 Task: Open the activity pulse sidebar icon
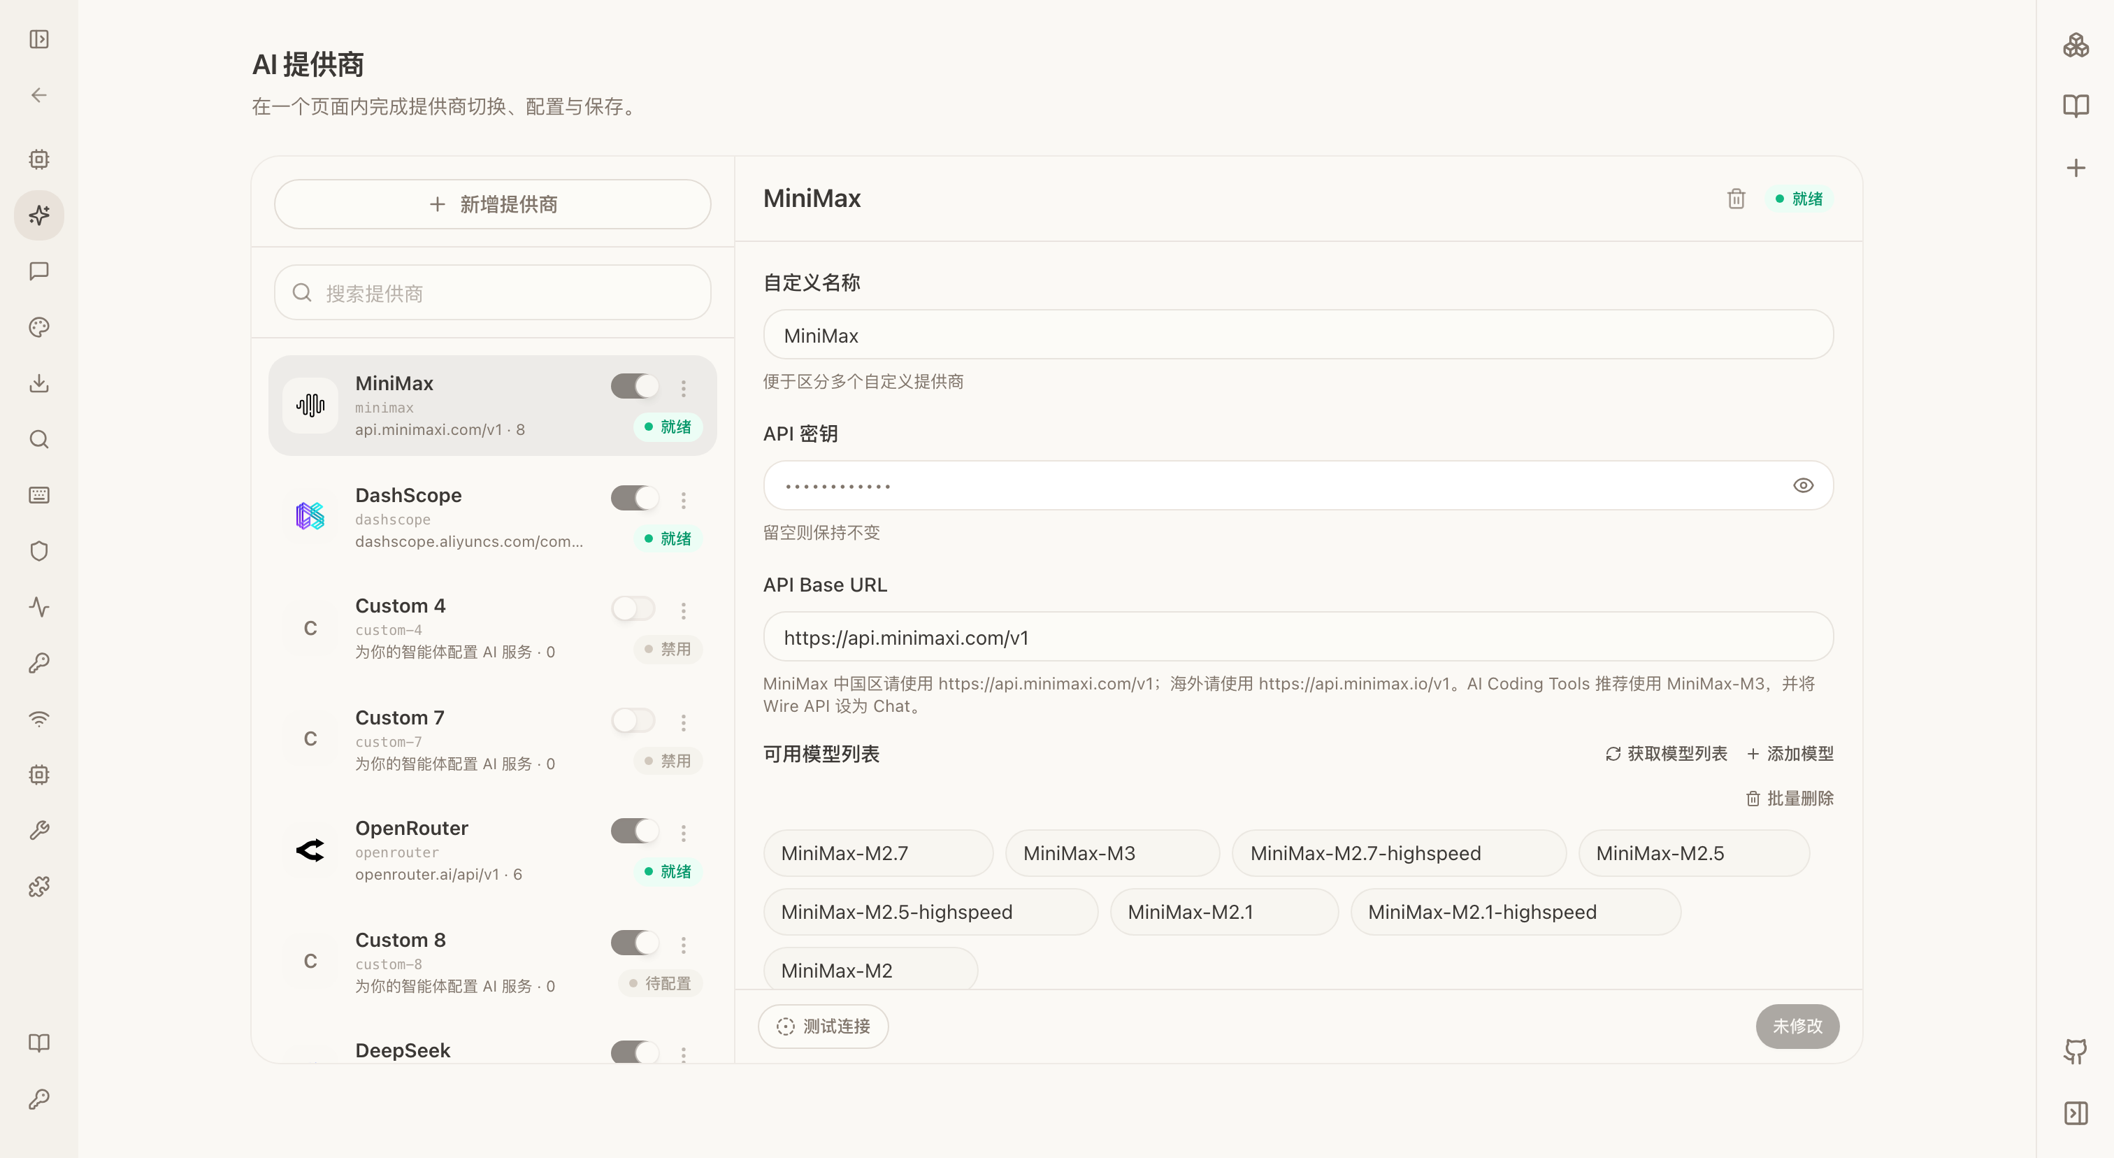pyautogui.click(x=38, y=606)
